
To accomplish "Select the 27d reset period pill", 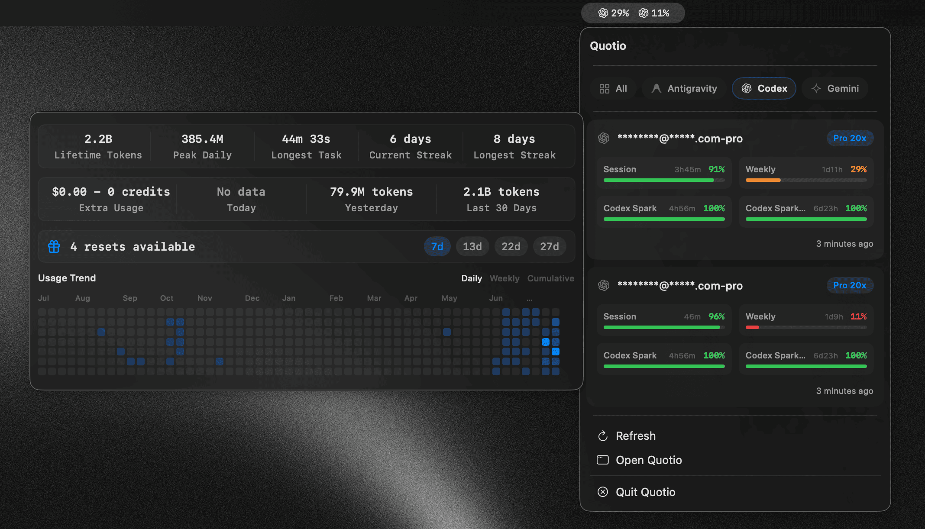I will click(549, 246).
